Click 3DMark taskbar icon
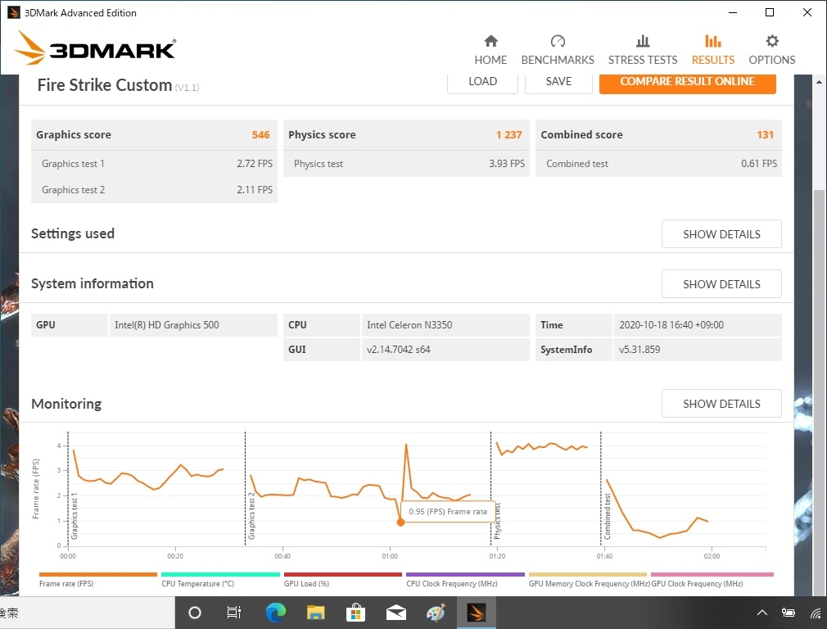This screenshot has width=827, height=629. (476, 613)
